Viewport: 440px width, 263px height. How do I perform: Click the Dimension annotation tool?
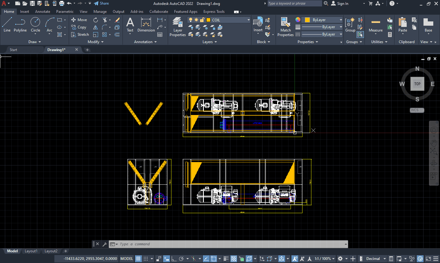[146, 25]
